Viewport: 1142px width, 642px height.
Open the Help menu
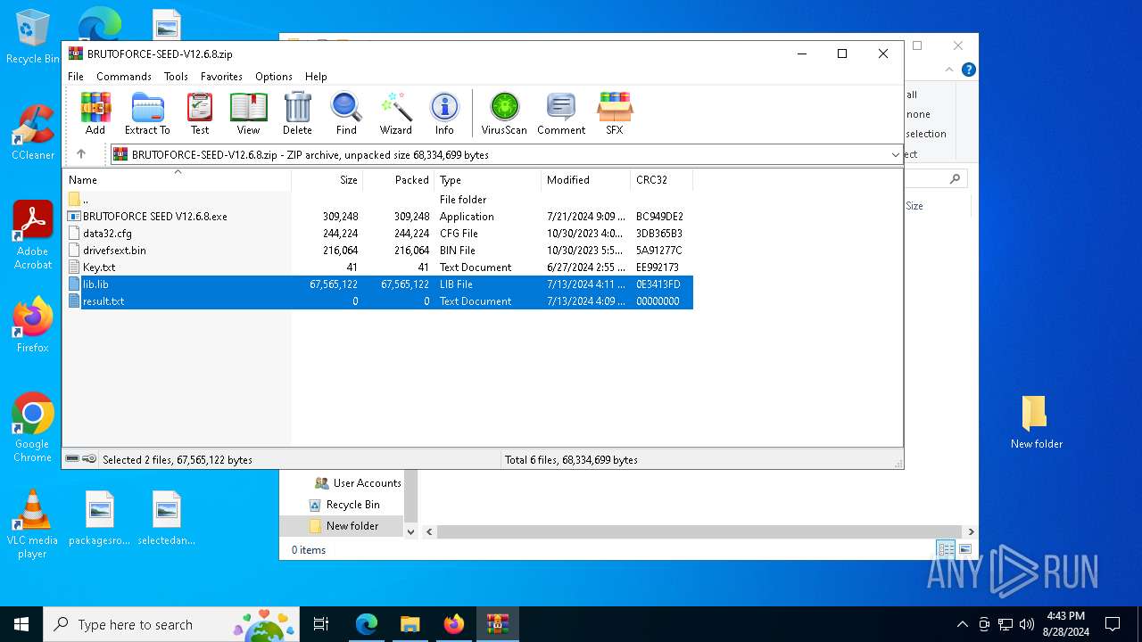[x=316, y=77]
